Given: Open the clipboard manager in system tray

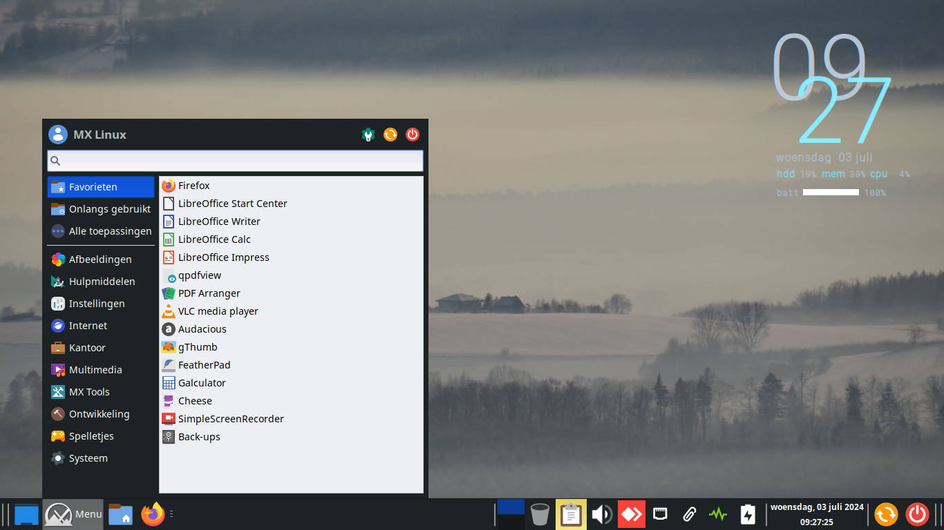Looking at the screenshot, I should (x=571, y=514).
